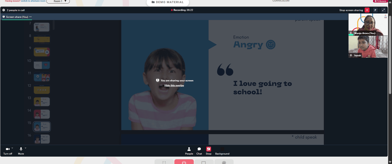The image size is (392, 164).
Task: Click red X to stop screen sharing
Action: click(x=367, y=10)
